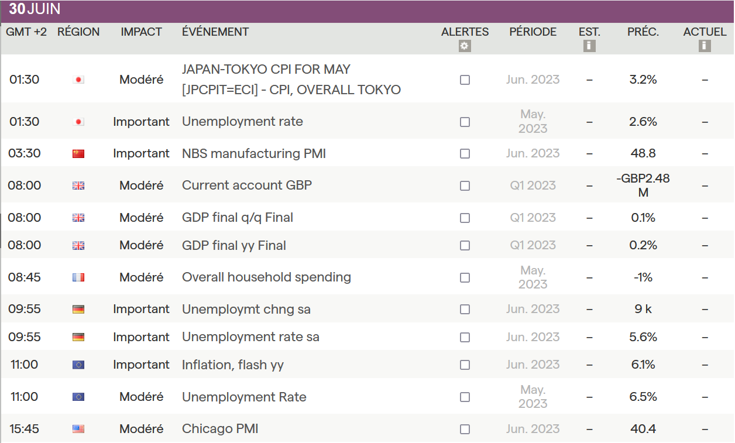The height and width of the screenshot is (443, 735).
Task: Click the info icon under ACTUEL
Action: pos(705,46)
